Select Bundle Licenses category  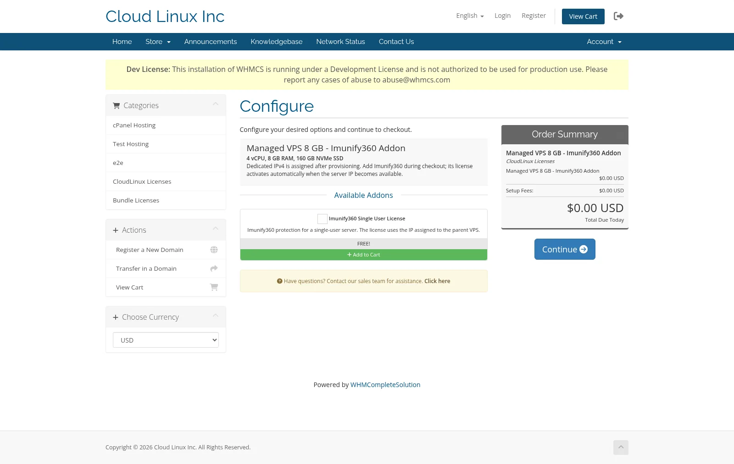click(x=166, y=200)
